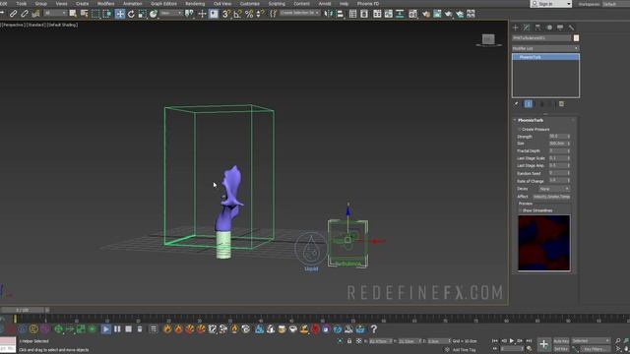This screenshot has width=630, height=354.
Task: Click Phoenix toolbar Start Simulation play icon
Action: pos(105,329)
